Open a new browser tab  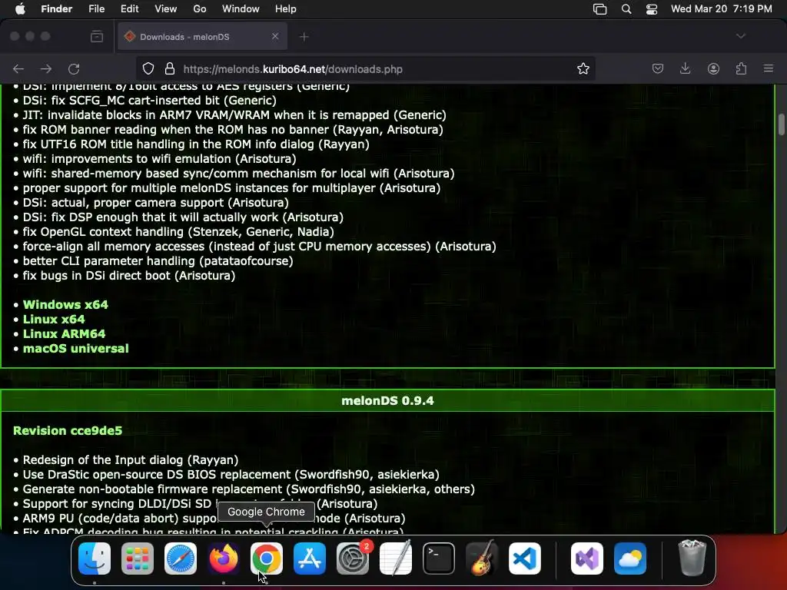(304, 37)
